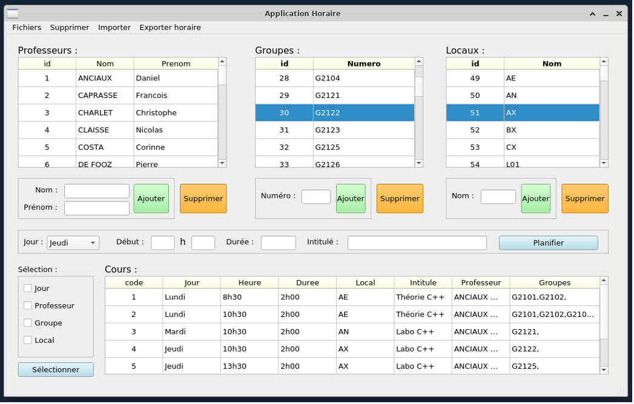
Task: Click the window menu icon in title bar
Action: 13,13
